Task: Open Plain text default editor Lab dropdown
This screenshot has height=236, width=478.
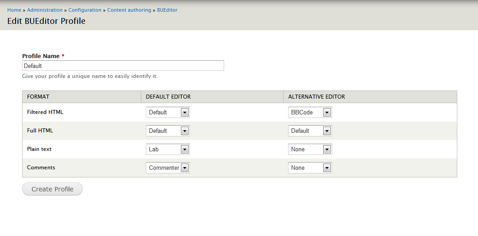Action: (168, 150)
